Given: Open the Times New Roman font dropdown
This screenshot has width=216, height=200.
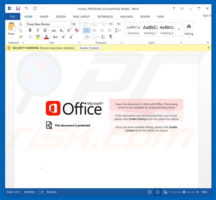Looking at the screenshot, I should pyautogui.click(x=71, y=24).
